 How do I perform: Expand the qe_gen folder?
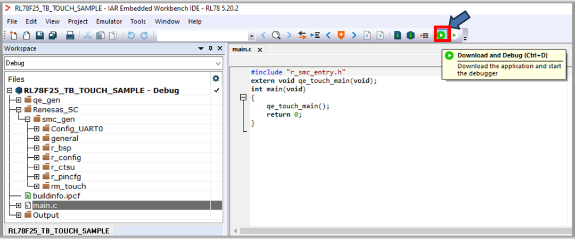[x=18, y=100]
